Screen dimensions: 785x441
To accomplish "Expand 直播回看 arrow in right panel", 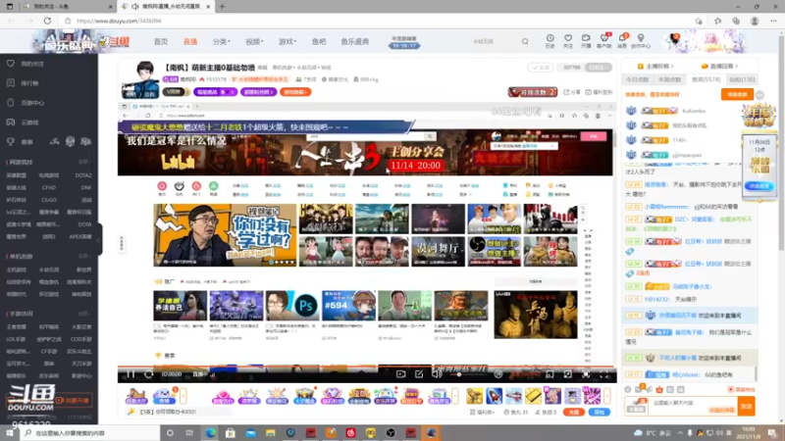I will 737,66.
